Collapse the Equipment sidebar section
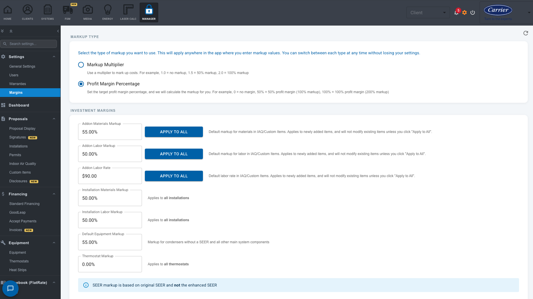Viewport: 533px width, 299px height. click(54, 243)
